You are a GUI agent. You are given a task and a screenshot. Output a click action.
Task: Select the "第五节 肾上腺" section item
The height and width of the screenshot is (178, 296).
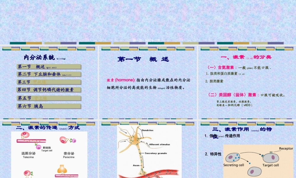(49, 98)
